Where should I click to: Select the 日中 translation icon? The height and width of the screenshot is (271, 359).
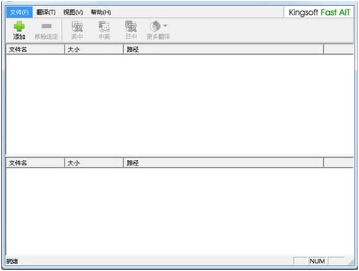(x=131, y=26)
